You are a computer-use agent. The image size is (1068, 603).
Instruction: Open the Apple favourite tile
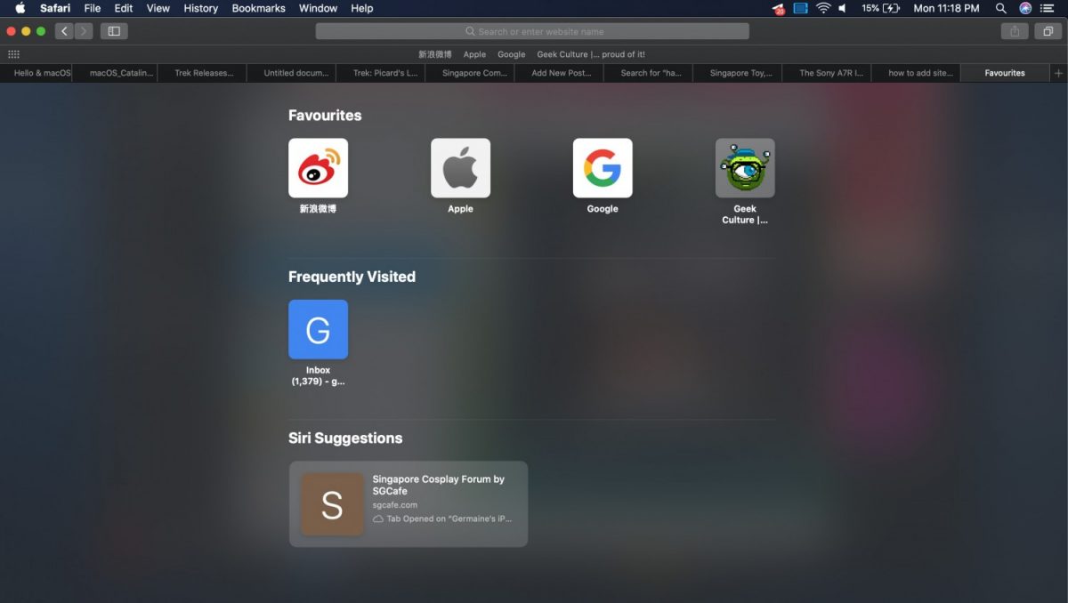click(x=460, y=168)
